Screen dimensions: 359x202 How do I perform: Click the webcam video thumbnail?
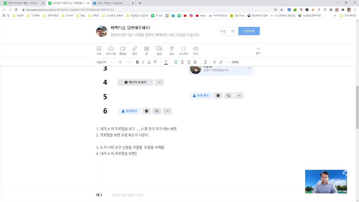326,182
